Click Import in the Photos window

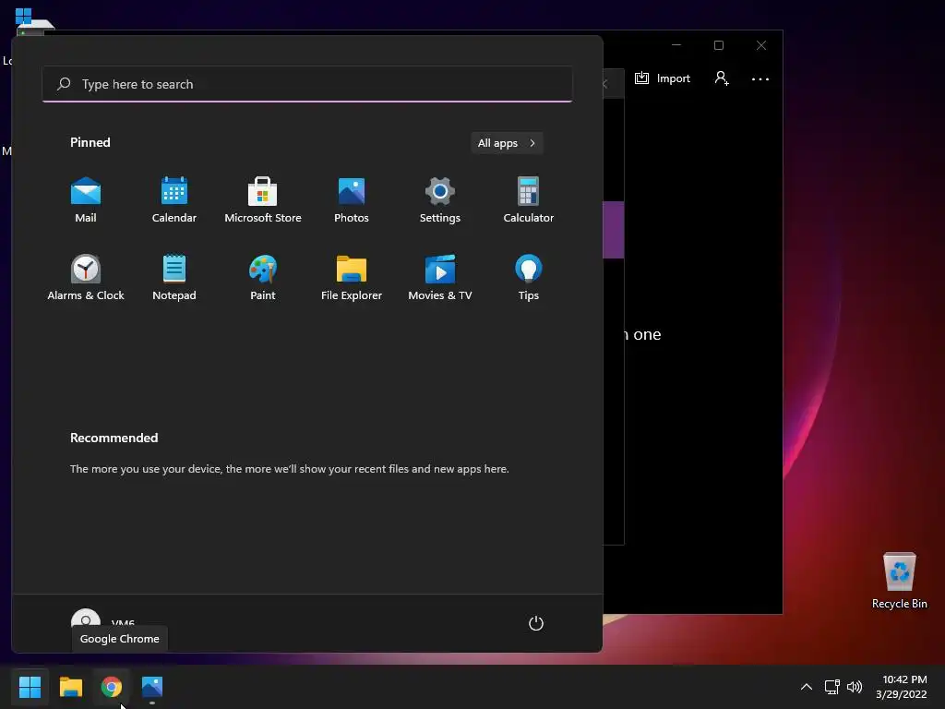click(x=663, y=78)
